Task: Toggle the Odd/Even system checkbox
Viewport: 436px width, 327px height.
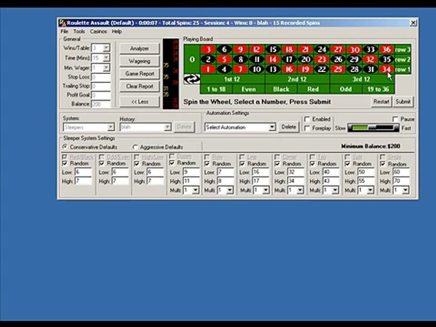Action: click(101, 157)
